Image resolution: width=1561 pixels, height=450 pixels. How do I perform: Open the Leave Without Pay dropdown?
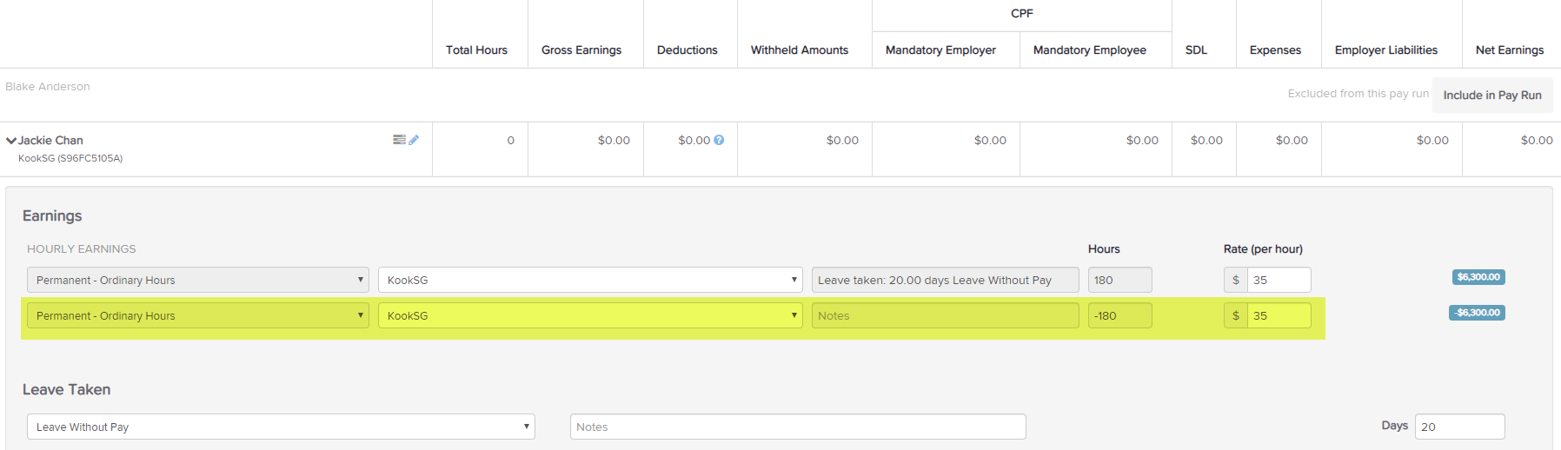(x=281, y=427)
